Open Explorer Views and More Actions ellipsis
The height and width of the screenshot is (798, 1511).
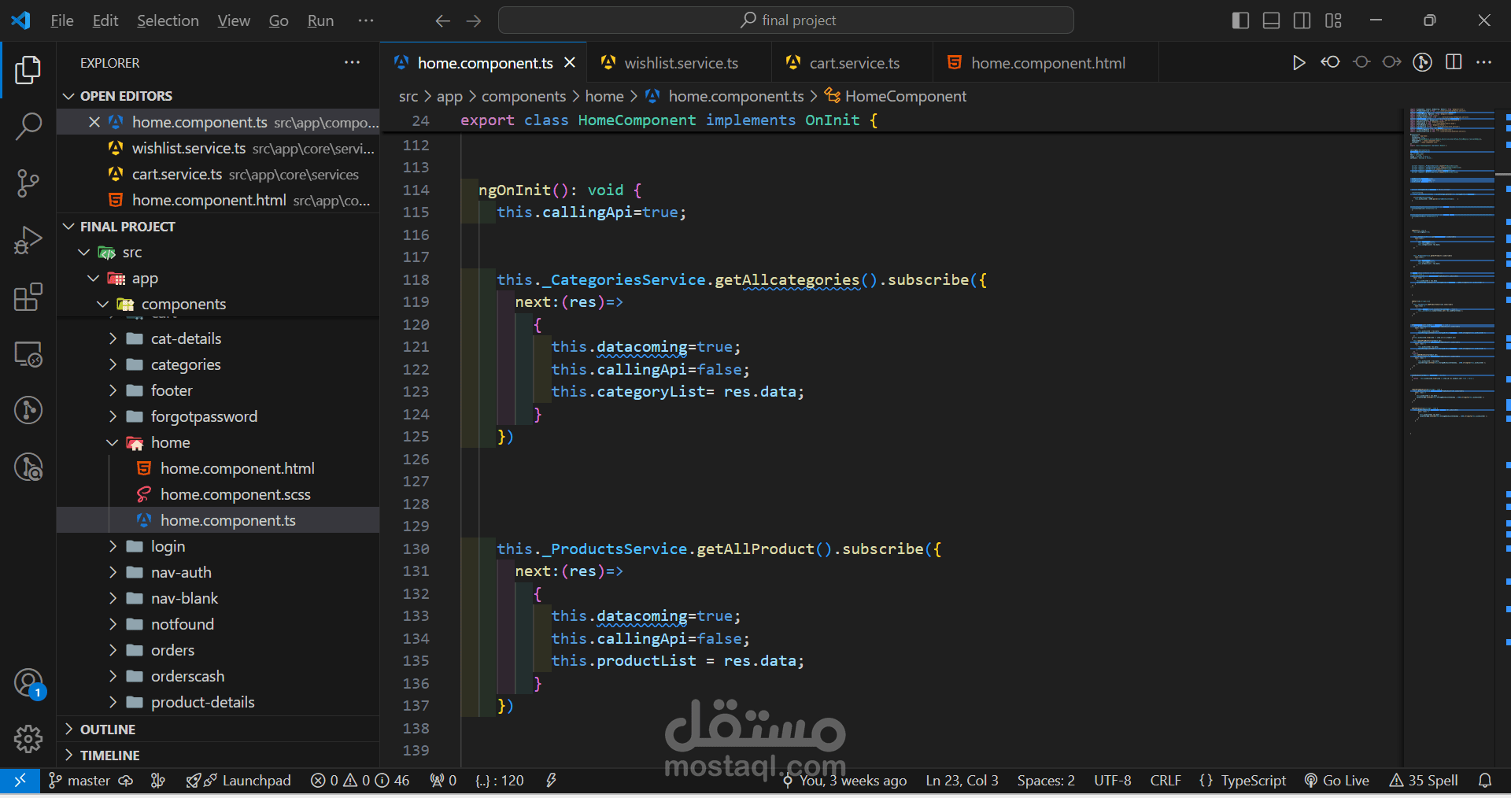pyautogui.click(x=352, y=63)
